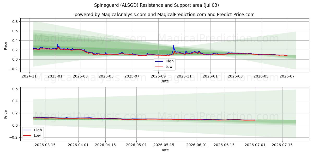Click the '2026-03' tick on top chart
The height and width of the screenshot is (156, 313).
click(x=235, y=76)
